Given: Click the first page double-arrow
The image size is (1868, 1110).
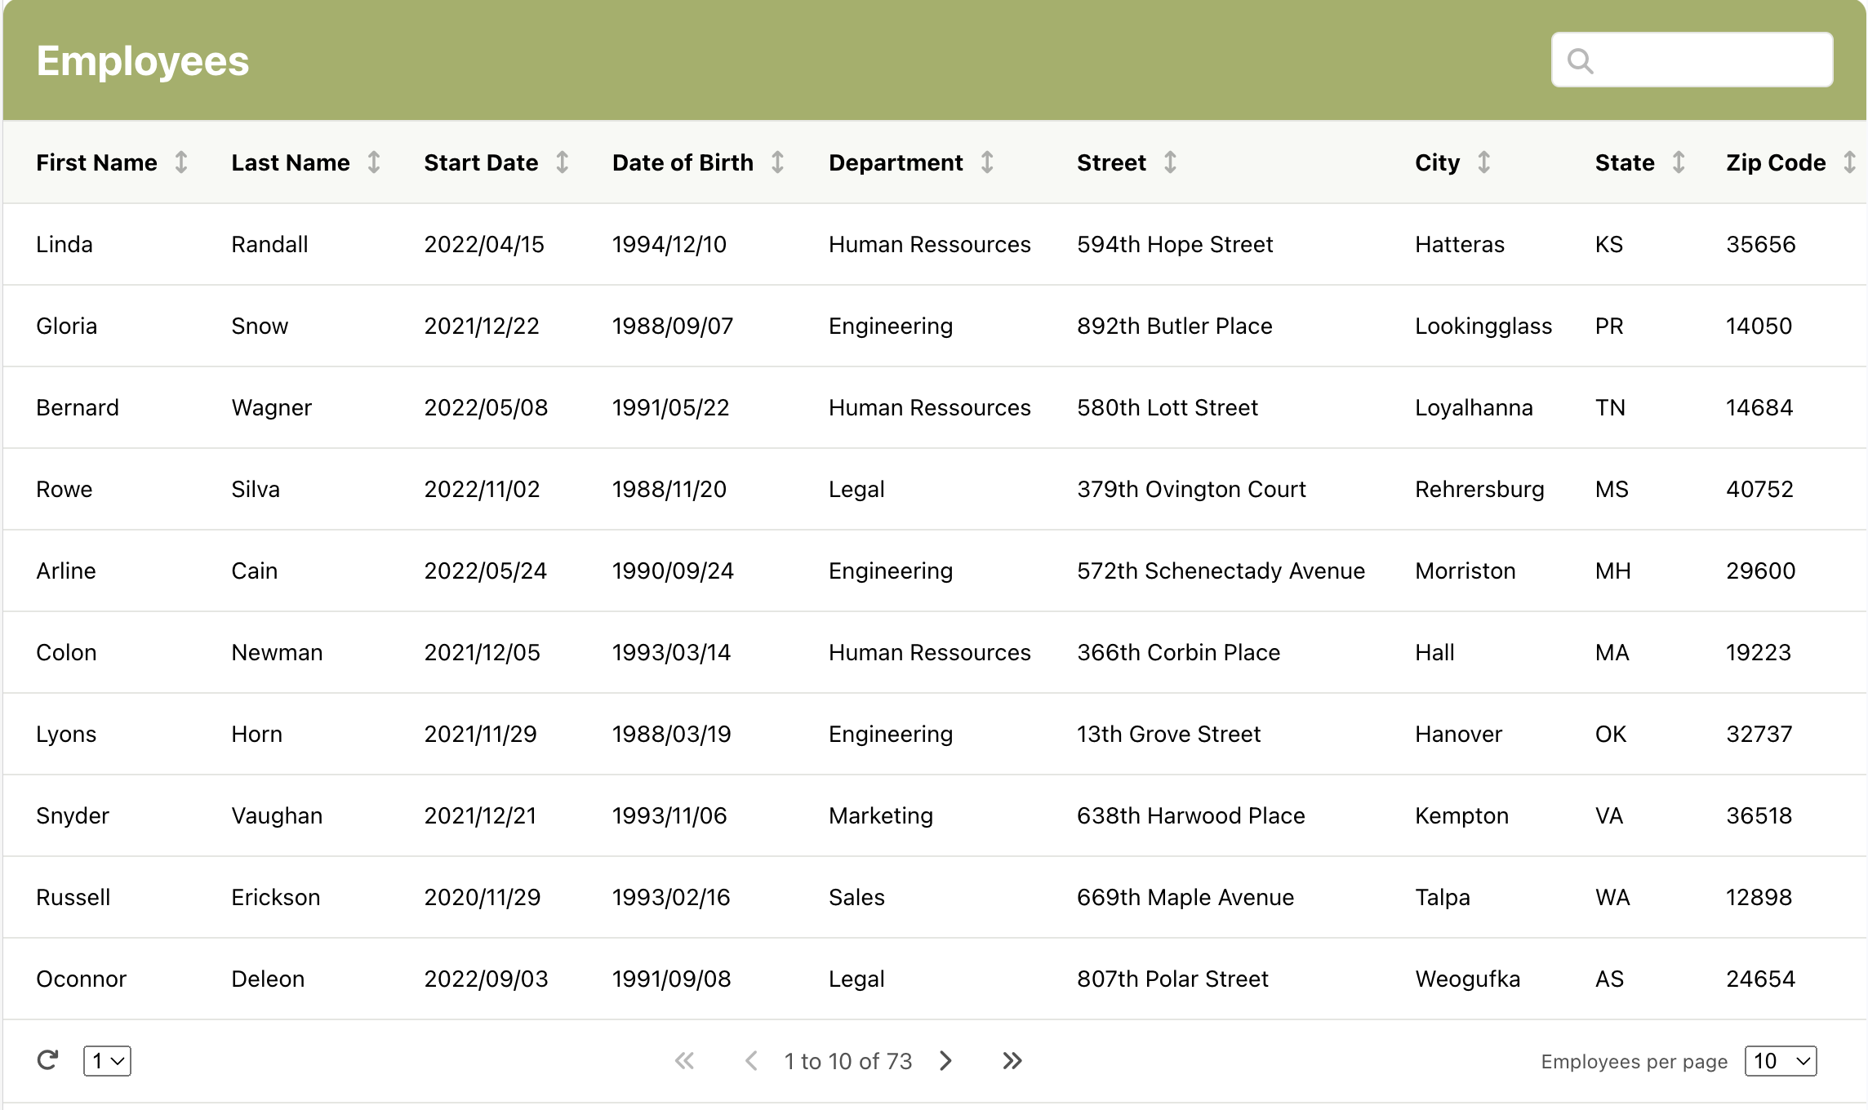Looking at the screenshot, I should [x=684, y=1060].
